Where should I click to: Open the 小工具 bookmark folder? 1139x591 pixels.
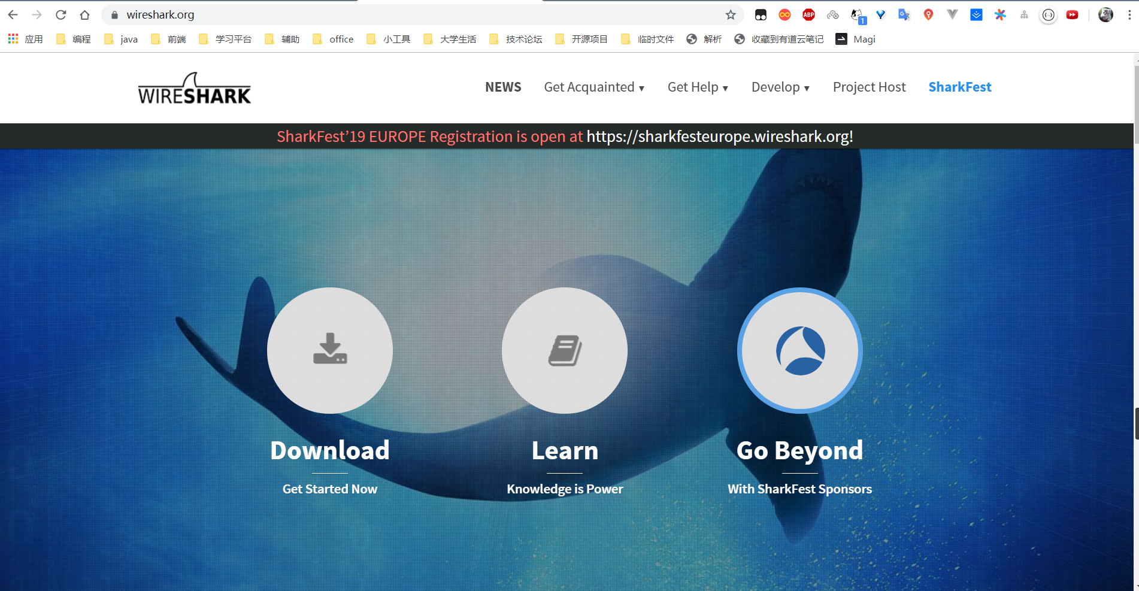[389, 39]
